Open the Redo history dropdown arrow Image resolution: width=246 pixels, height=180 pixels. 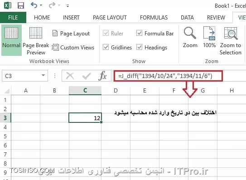pyautogui.click(x=59, y=5)
